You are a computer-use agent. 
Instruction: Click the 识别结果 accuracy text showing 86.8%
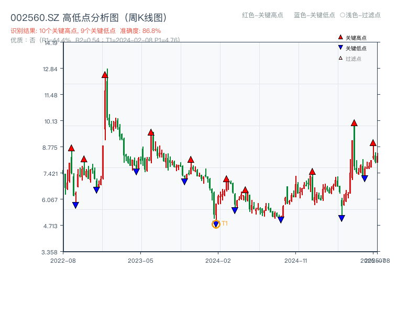[x=150, y=30]
